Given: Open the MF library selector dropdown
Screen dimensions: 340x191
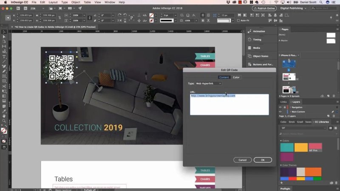Looking at the screenshot, I should click(x=303, y=128).
